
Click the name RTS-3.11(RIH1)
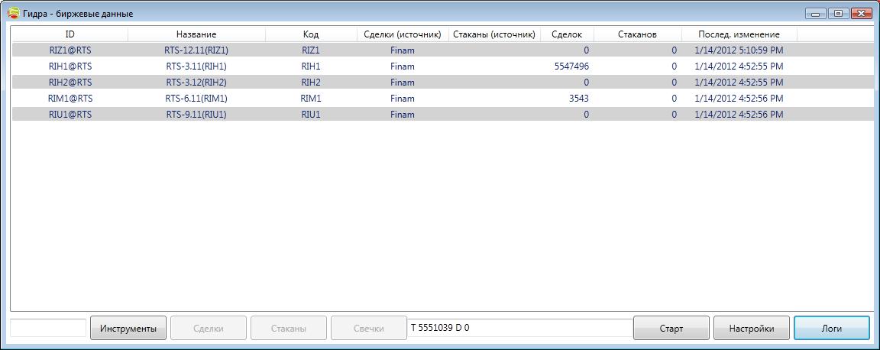pyautogui.click(x=196, y=66)
